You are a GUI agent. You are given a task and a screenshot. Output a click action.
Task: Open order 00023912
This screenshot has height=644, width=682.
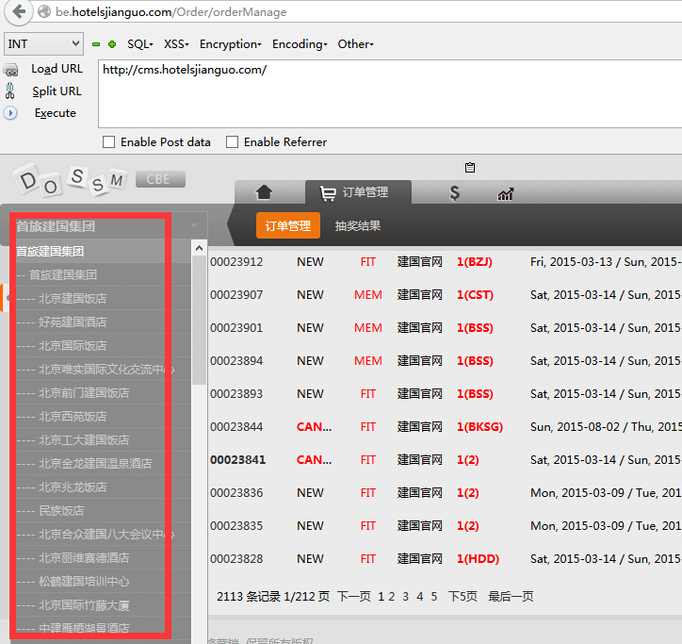coord(236,262)
